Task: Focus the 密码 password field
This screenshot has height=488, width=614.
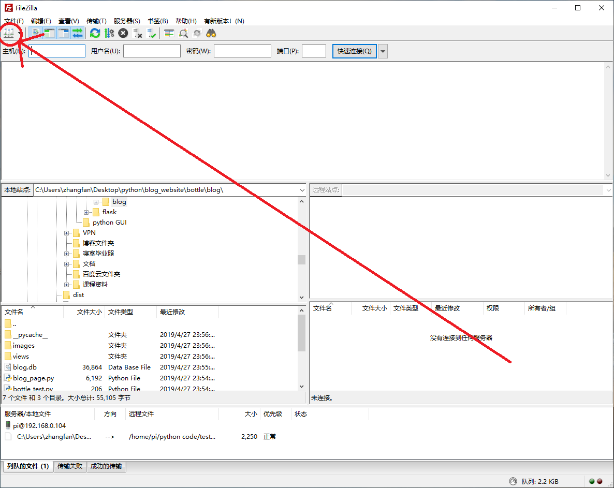Action: point(242,51)
